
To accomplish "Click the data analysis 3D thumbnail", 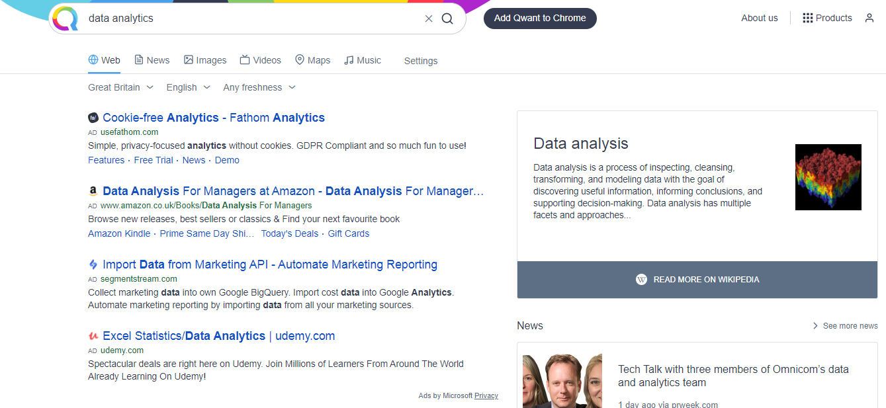I will pos(828,177).
